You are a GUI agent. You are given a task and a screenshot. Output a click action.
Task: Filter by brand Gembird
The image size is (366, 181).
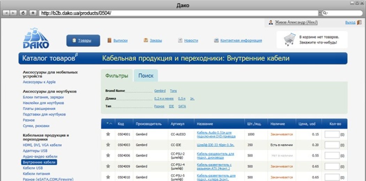160,91
